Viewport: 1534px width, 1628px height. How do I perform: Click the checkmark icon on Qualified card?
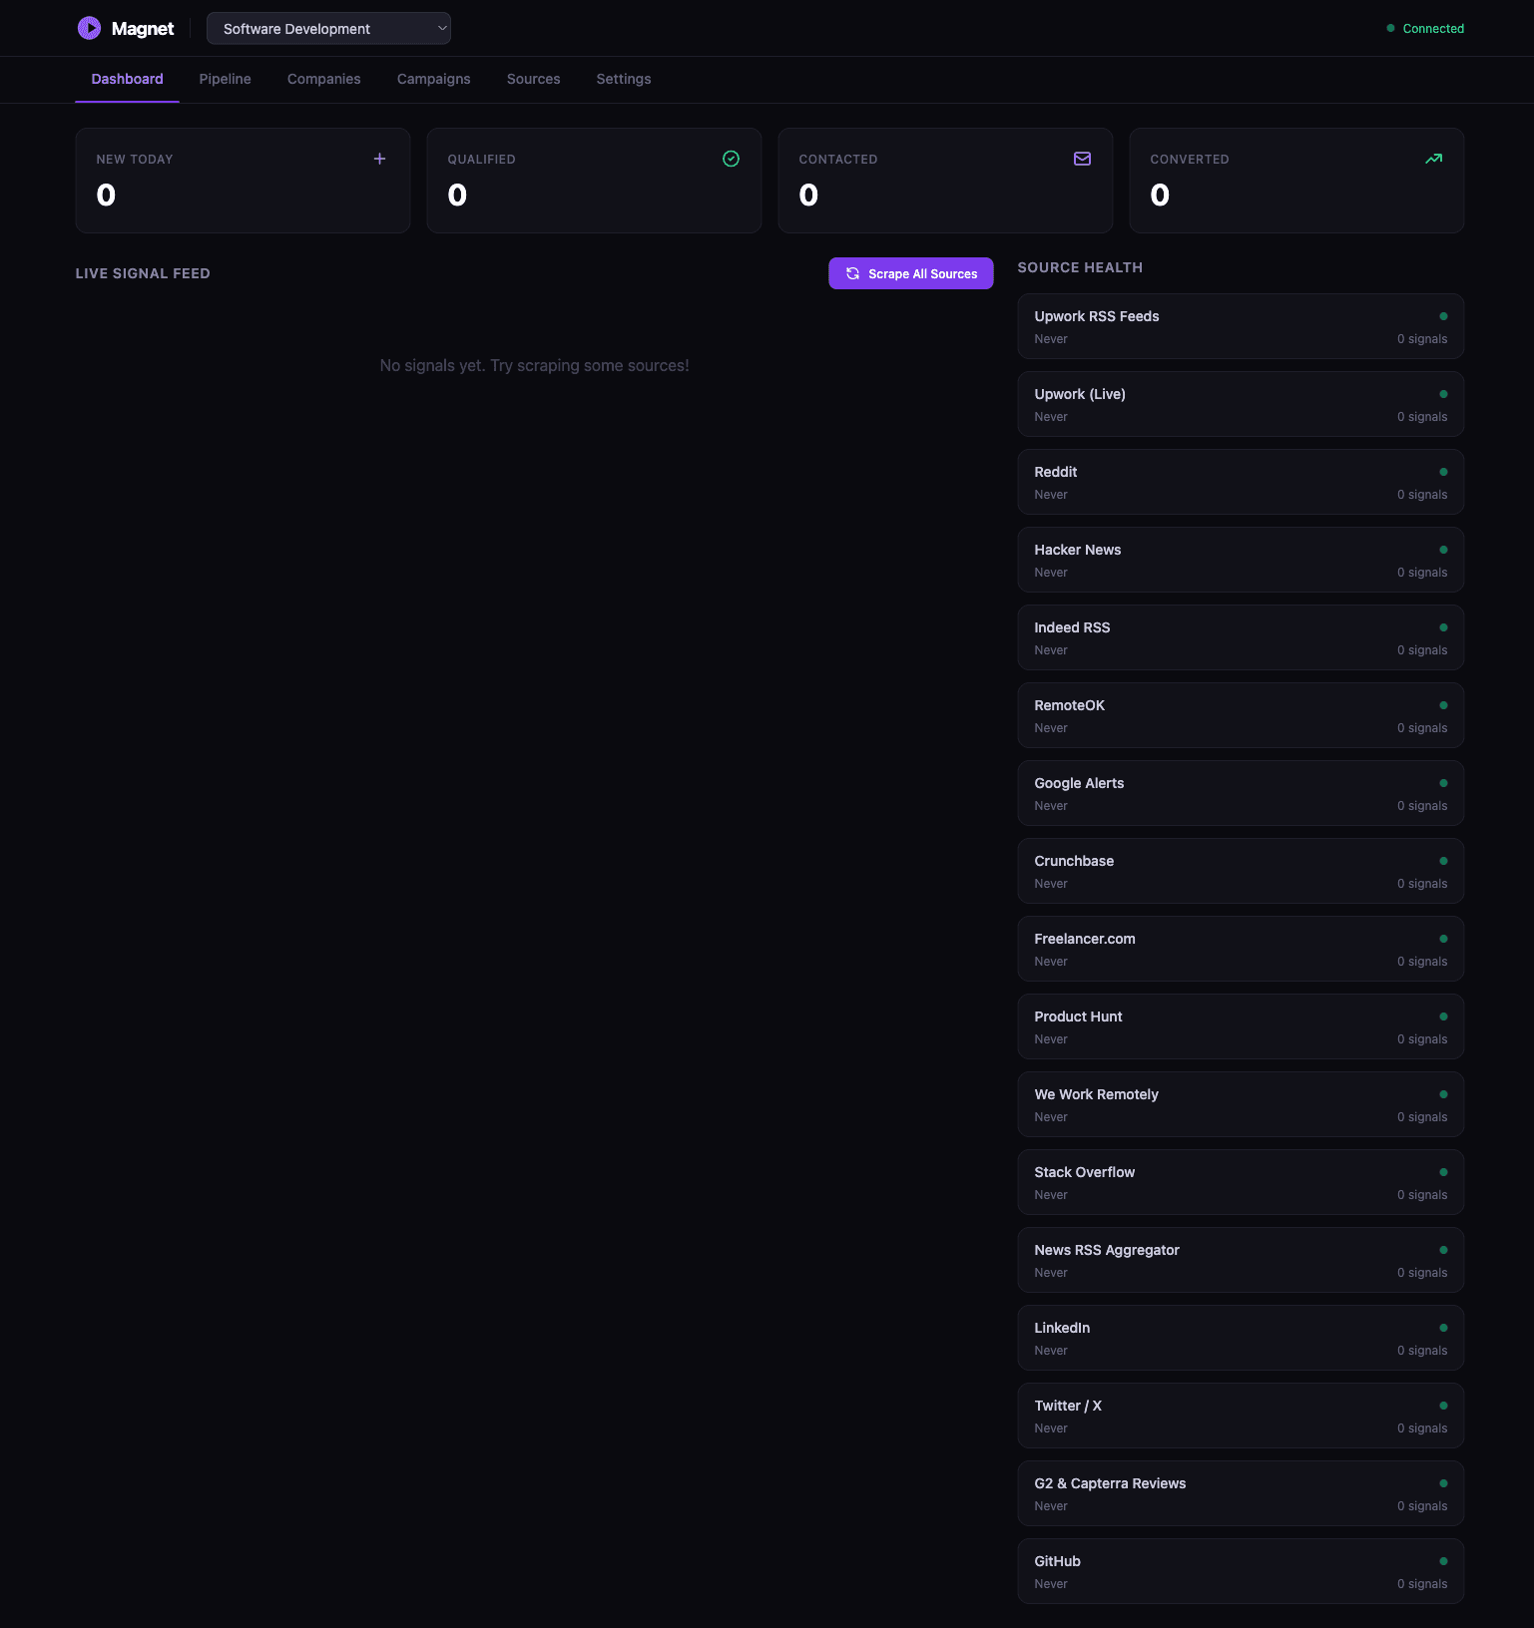pos(731,159)
